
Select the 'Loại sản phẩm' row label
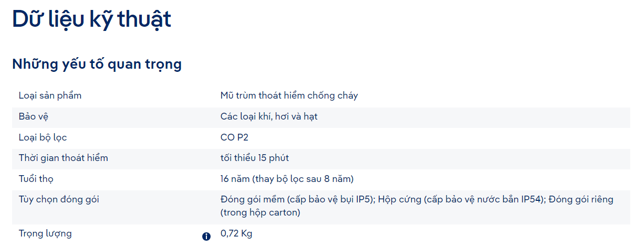click(x=50, y=95)
